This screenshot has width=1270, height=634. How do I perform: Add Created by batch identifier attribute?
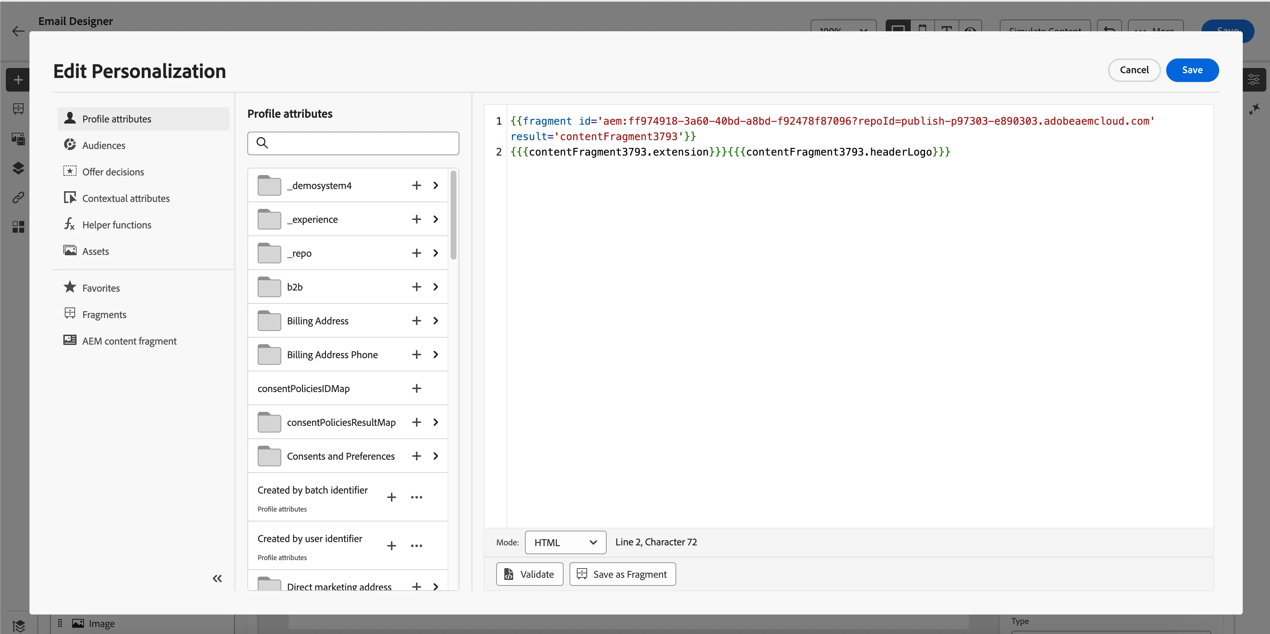tap(391, 497)
